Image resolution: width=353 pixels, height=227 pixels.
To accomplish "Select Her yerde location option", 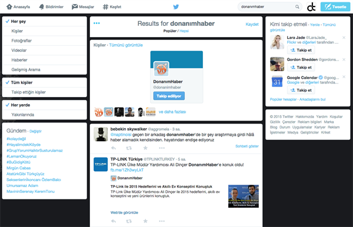I will coord(45,105).
